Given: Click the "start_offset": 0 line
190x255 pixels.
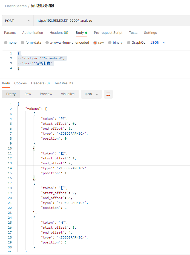Looking at the screenshot, I should point(59,124).
